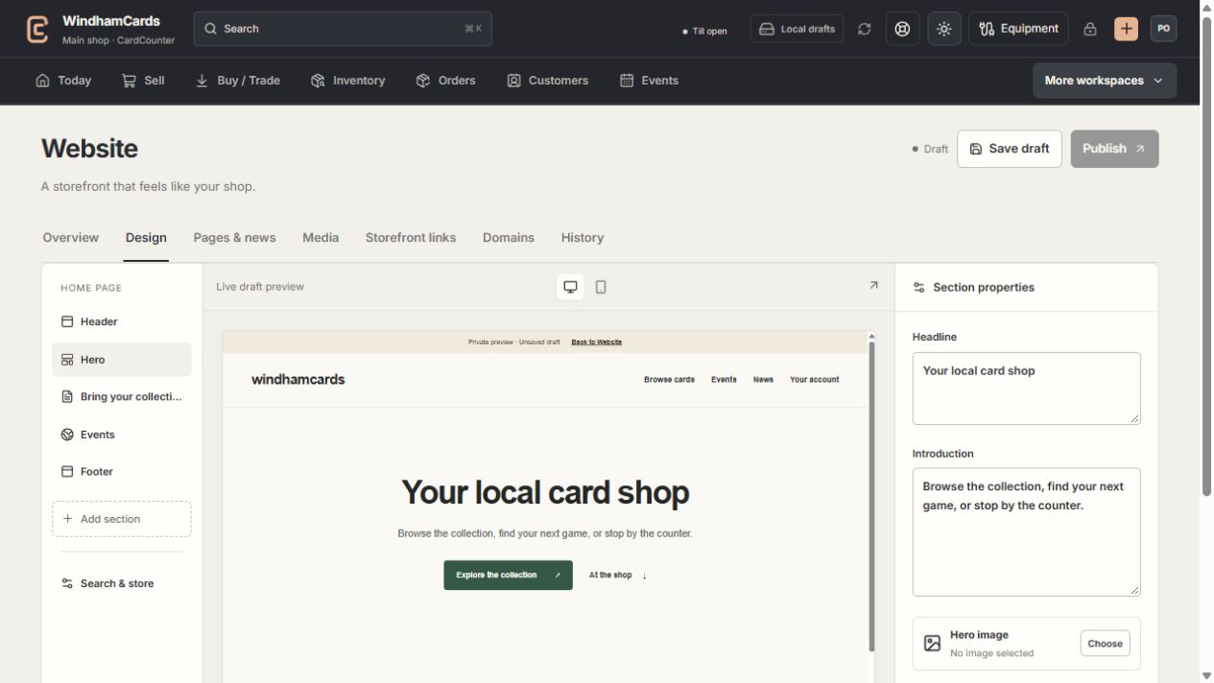Click the Draft status indicator

(x=930, y=149)
